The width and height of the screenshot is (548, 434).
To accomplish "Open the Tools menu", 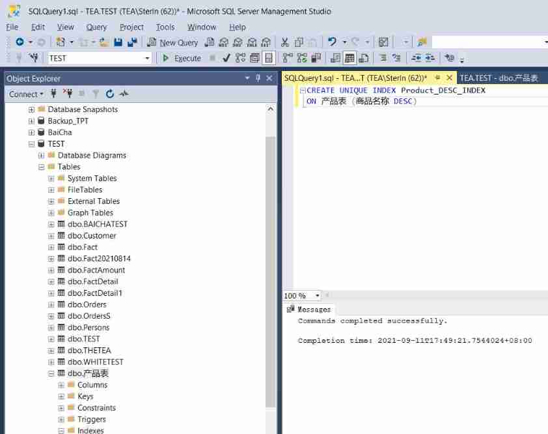I will click(x=165, y=27).
